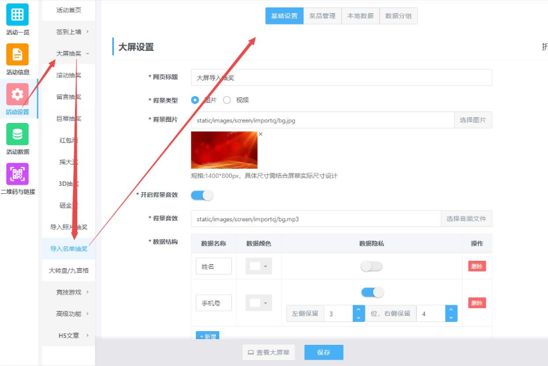
Task: Open 大转盘/九宫格 submenu item
Action: 69,270
